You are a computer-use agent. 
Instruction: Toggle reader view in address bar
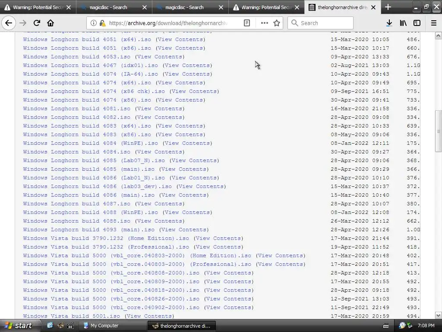pyautogui.click(x=246, y=23)
